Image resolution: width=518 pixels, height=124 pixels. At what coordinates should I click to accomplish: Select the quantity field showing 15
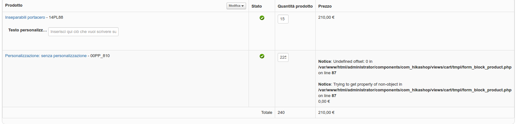point(283,19)
